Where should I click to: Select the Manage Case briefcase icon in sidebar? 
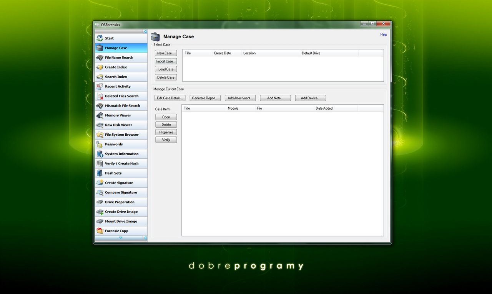100,48
